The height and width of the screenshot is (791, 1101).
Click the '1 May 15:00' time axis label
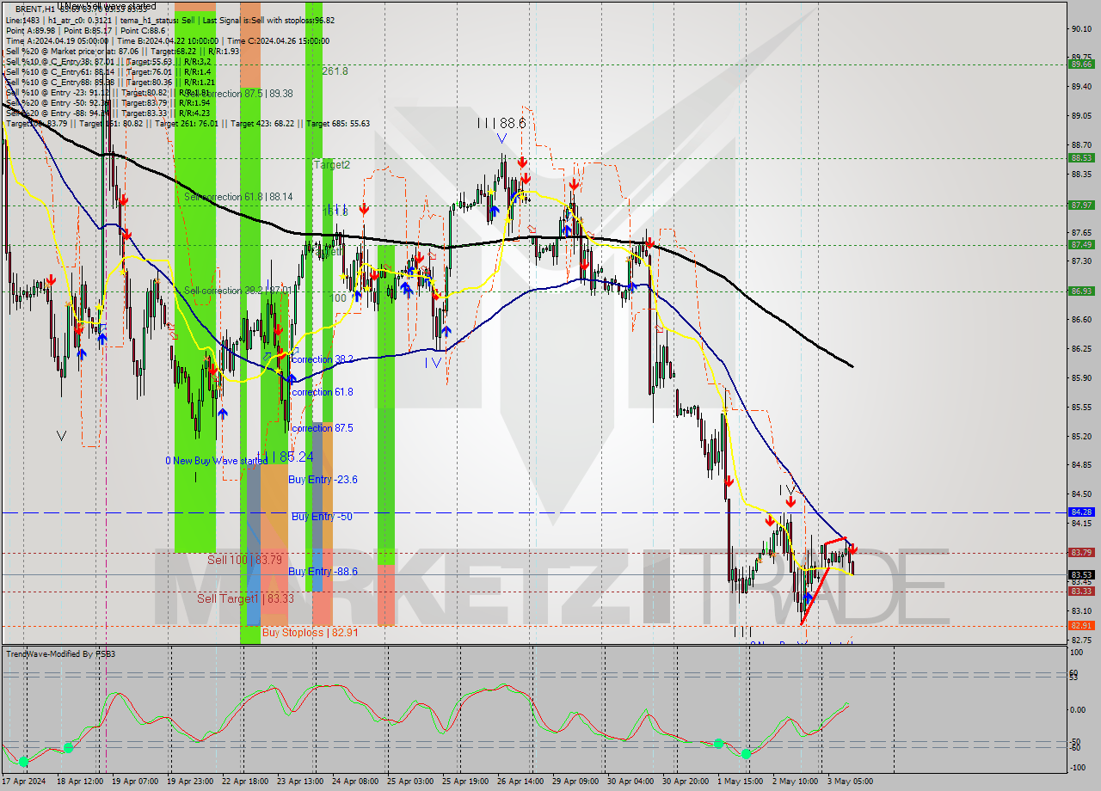point(742,782)
